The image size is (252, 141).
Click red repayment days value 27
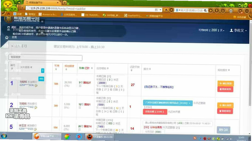[x=133, y=85]
